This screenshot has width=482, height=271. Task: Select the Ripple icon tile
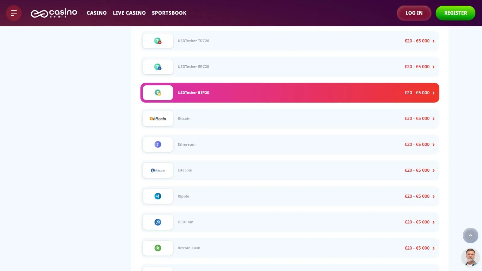click(x=158, y=196)
